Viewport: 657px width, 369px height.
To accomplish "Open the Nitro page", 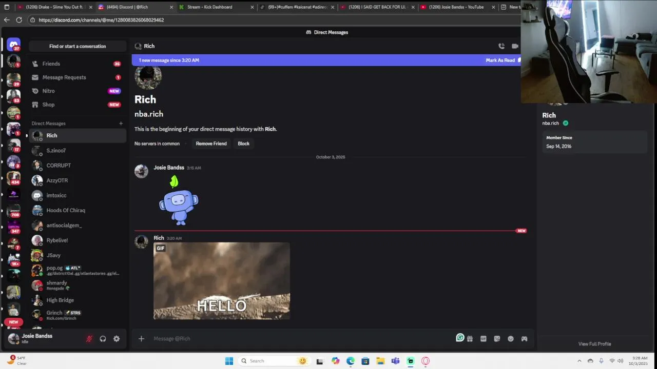I will [x=77, y=91].
